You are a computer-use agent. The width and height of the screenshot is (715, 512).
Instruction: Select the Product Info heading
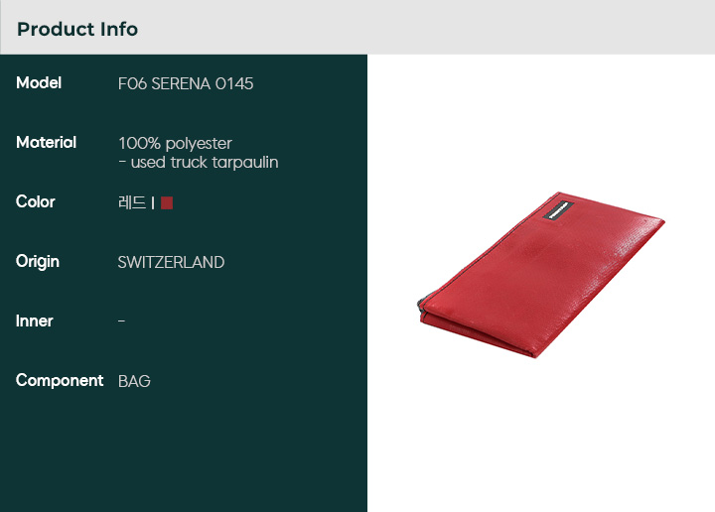pos(77,29)
